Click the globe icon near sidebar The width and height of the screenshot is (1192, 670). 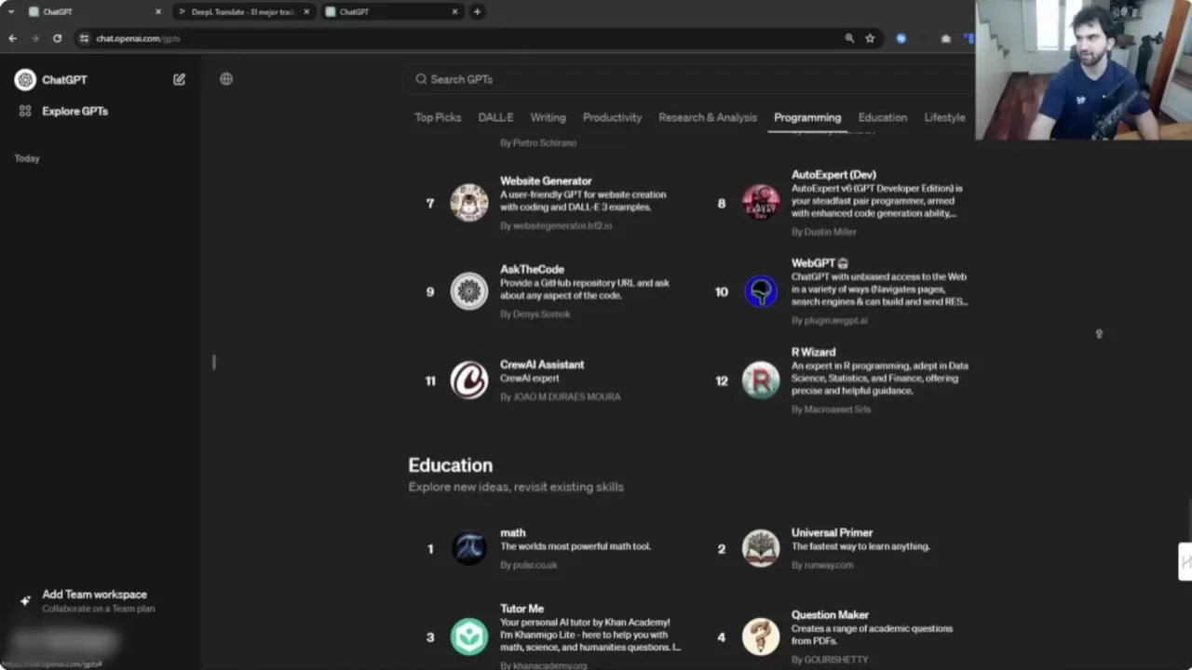click(x=226, y=79)
